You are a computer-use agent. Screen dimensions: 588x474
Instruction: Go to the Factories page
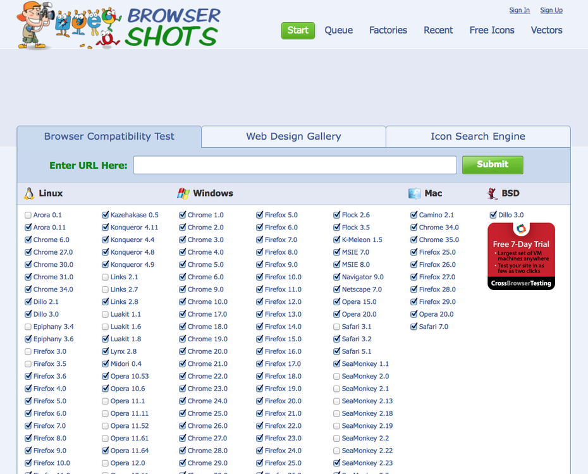[x=388, y=30]
